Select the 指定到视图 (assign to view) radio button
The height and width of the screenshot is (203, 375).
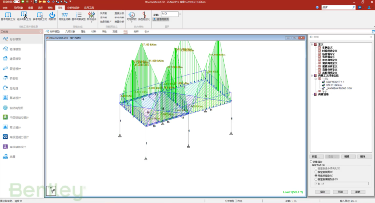[316, 172]
